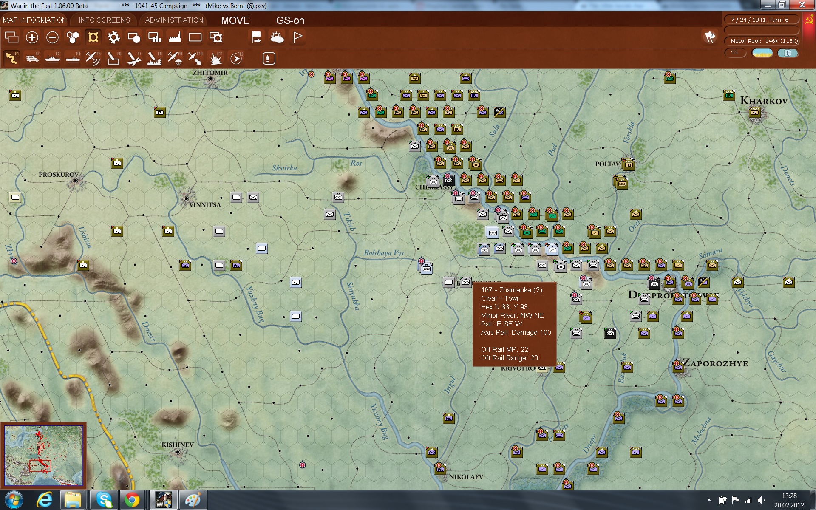Image resolution: width=816 pixels, height=510 pixels.
Task: Zoom in the map with plus icon
Action: (x=32, y=37)
